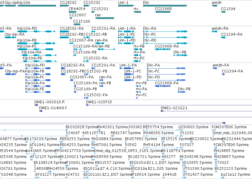The height and width of the screenshot is (179, 252).
Task: Click the RH42931.5prime EST label
Action: tap(113, 127)
